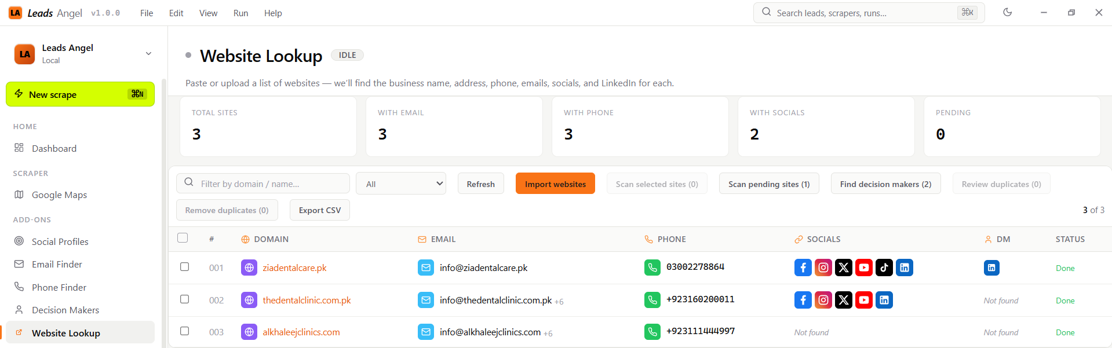Open Instagram profile for ziadentalcare.pk

click(823, 268)
